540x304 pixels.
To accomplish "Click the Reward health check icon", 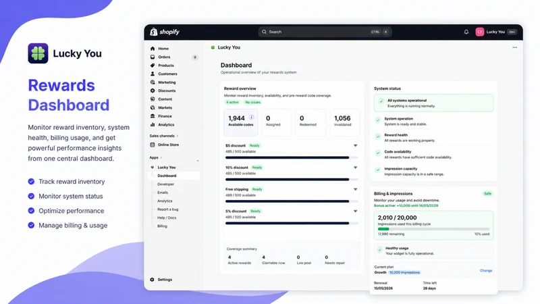I will [378, 136].
